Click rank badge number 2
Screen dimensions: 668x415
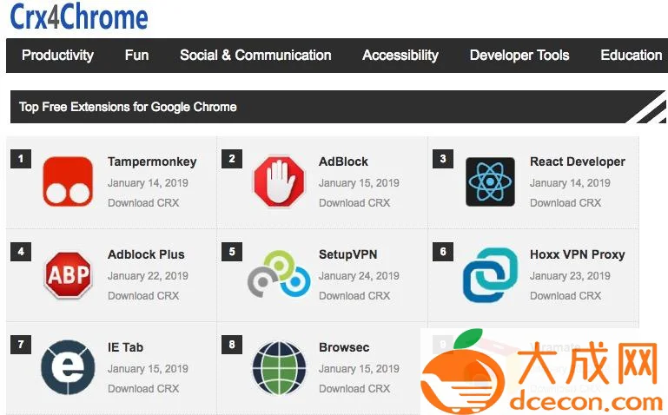point(232,159)
